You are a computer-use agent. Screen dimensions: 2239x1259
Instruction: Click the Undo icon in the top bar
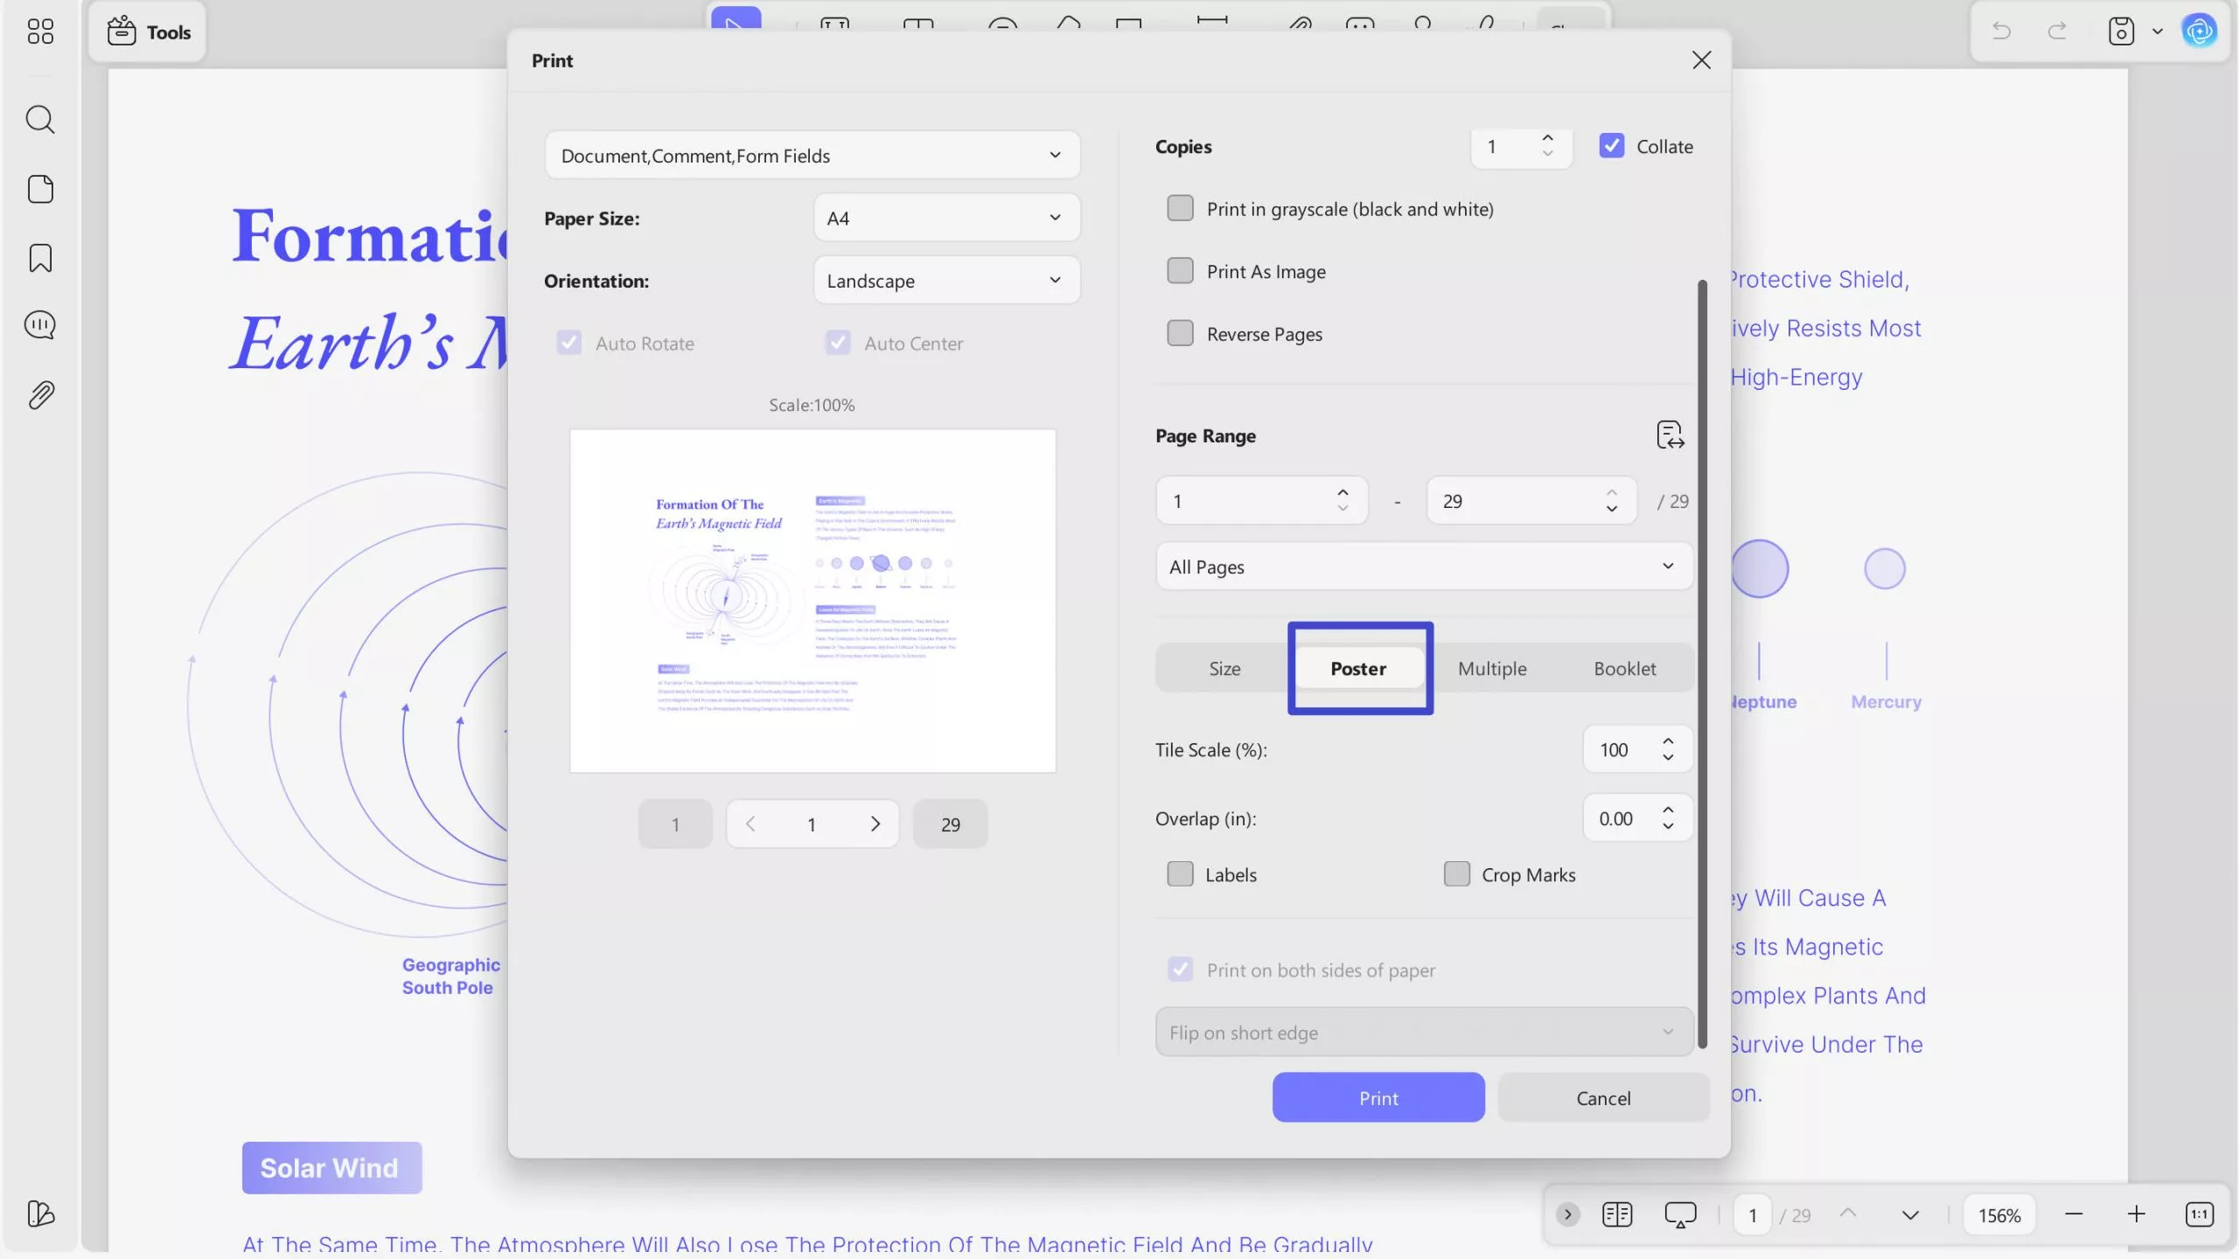(x=2001, y=31)
